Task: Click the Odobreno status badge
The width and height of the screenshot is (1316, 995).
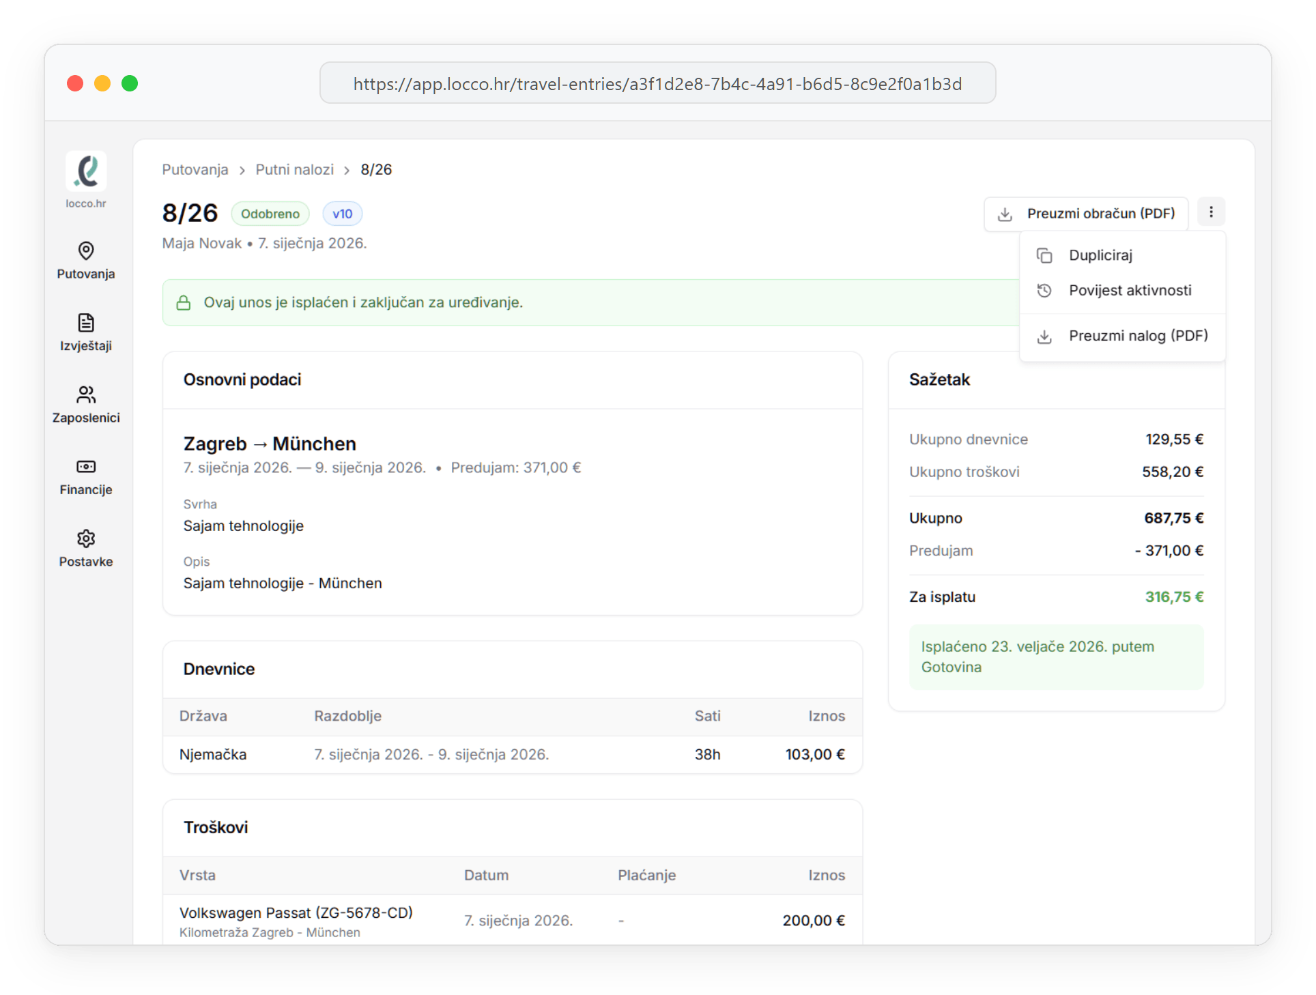Action: click(270, 214)
